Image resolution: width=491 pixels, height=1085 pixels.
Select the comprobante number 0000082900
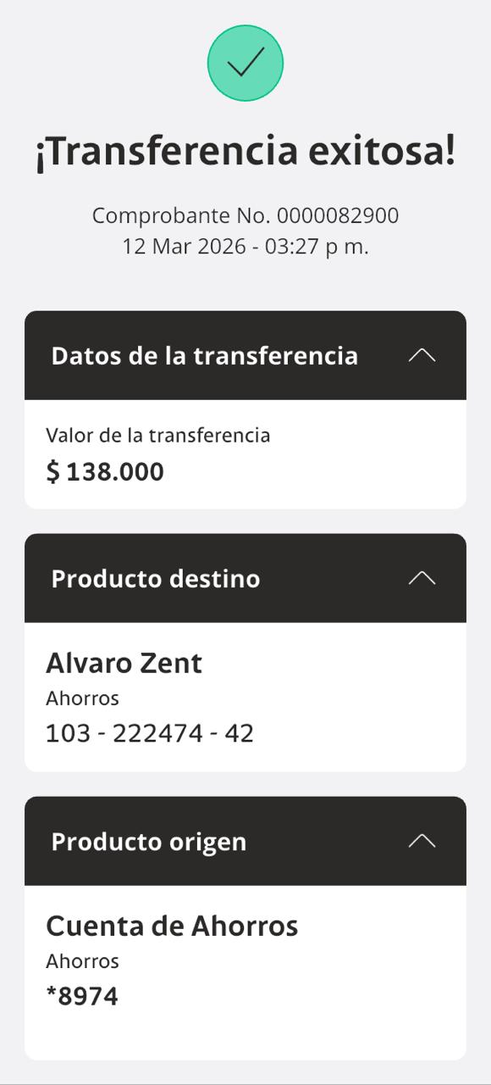pos(245,215)
